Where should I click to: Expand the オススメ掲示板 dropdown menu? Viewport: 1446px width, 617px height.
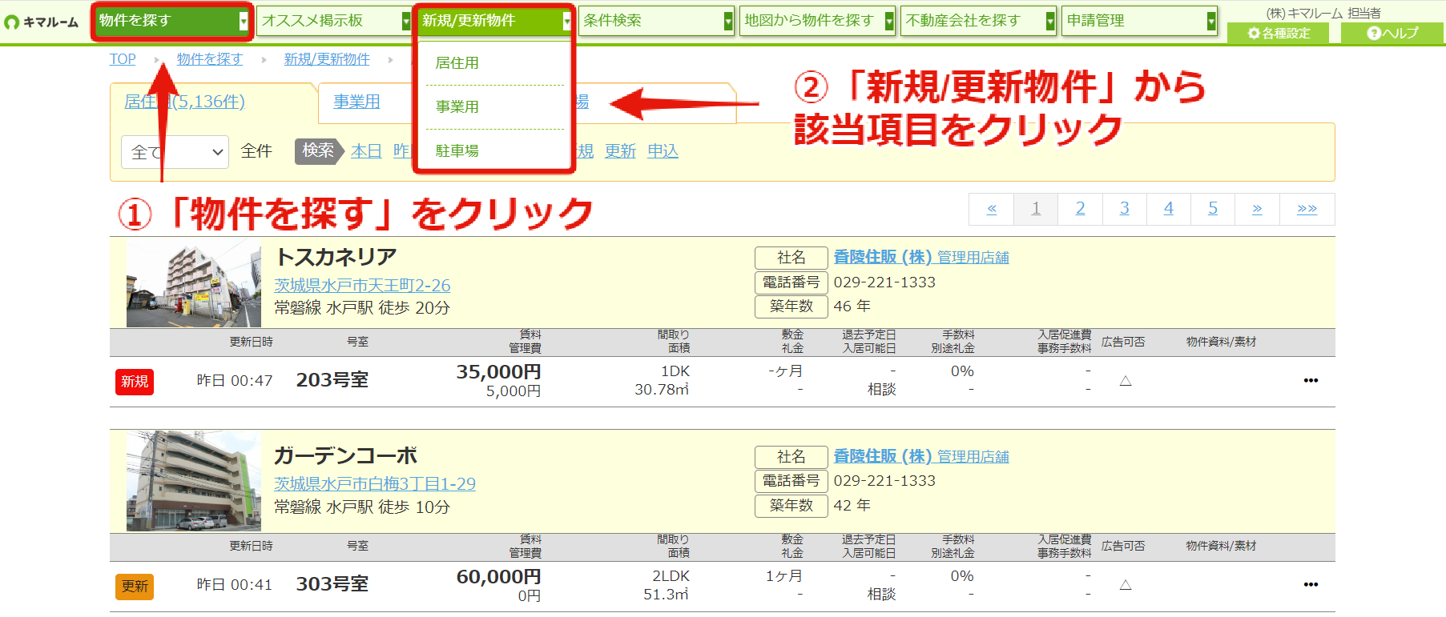406,22
